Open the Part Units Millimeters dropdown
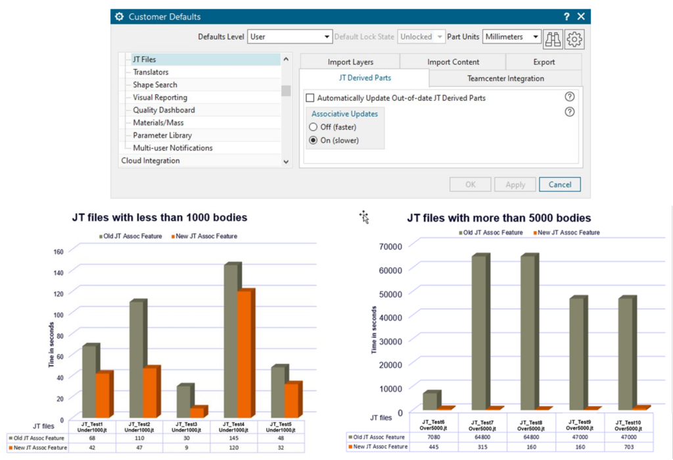 512,37
